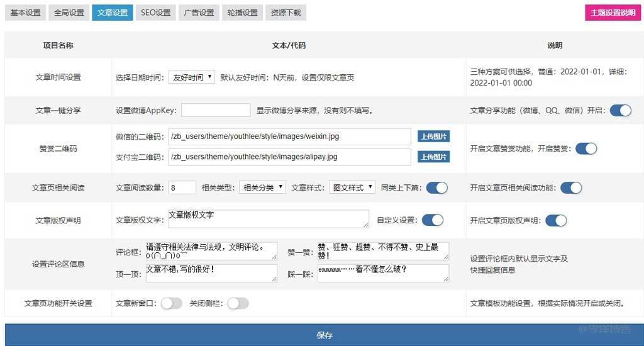Screen dimensions: 644x346
Task: Open the 资源下载 tab
Action: pyautogui.click(x=286, y=13)
